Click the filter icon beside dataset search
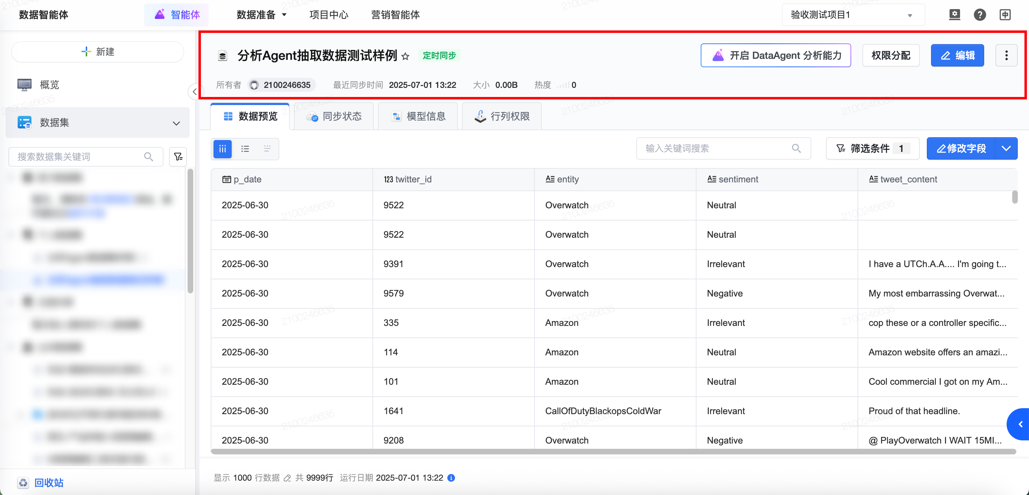 pos(178,156)
